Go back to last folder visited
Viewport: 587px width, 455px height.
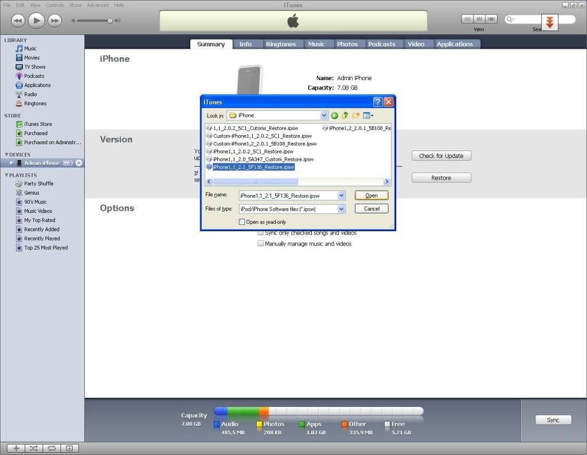coord(334,116)
